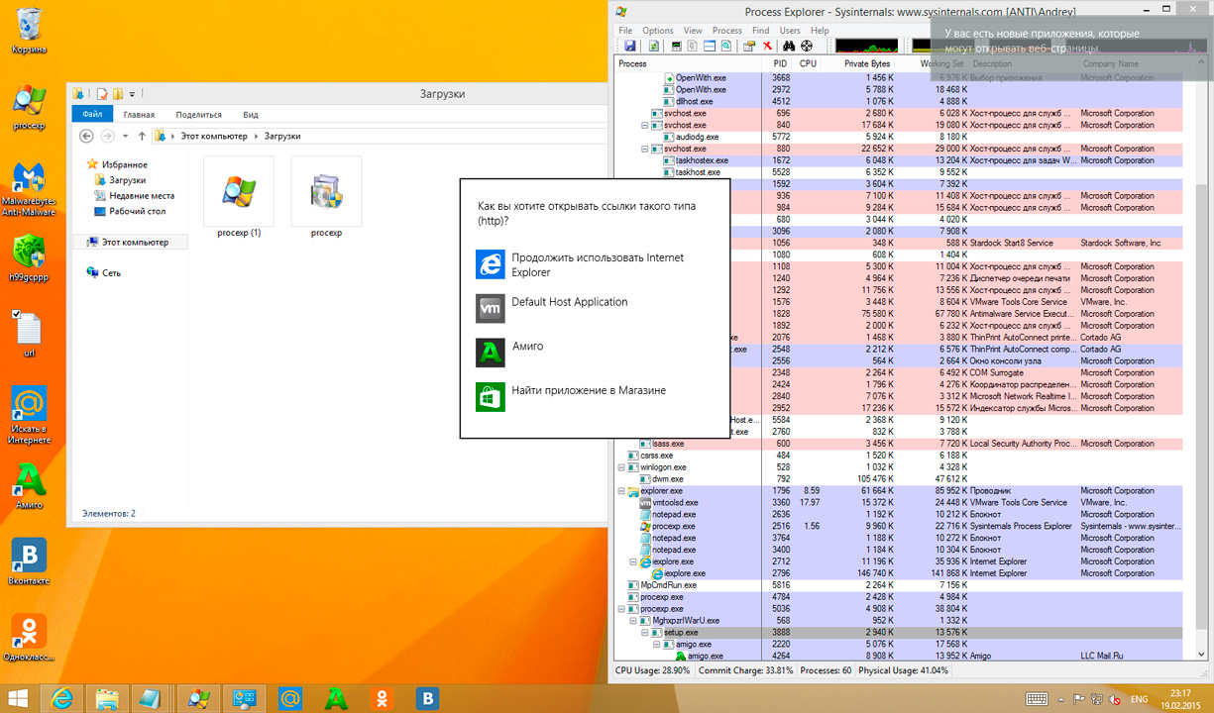
Task: Click the Save icon in Process Explorer toolbar
Action: (627, 46)
